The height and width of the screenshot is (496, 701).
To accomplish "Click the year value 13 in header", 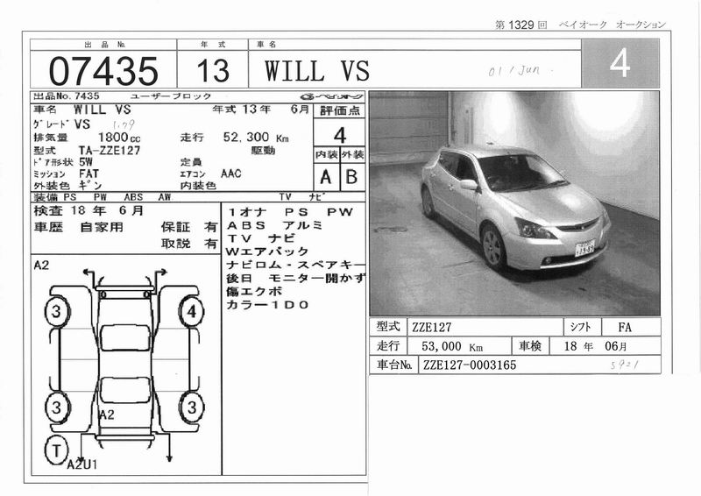I will [213, 71].
